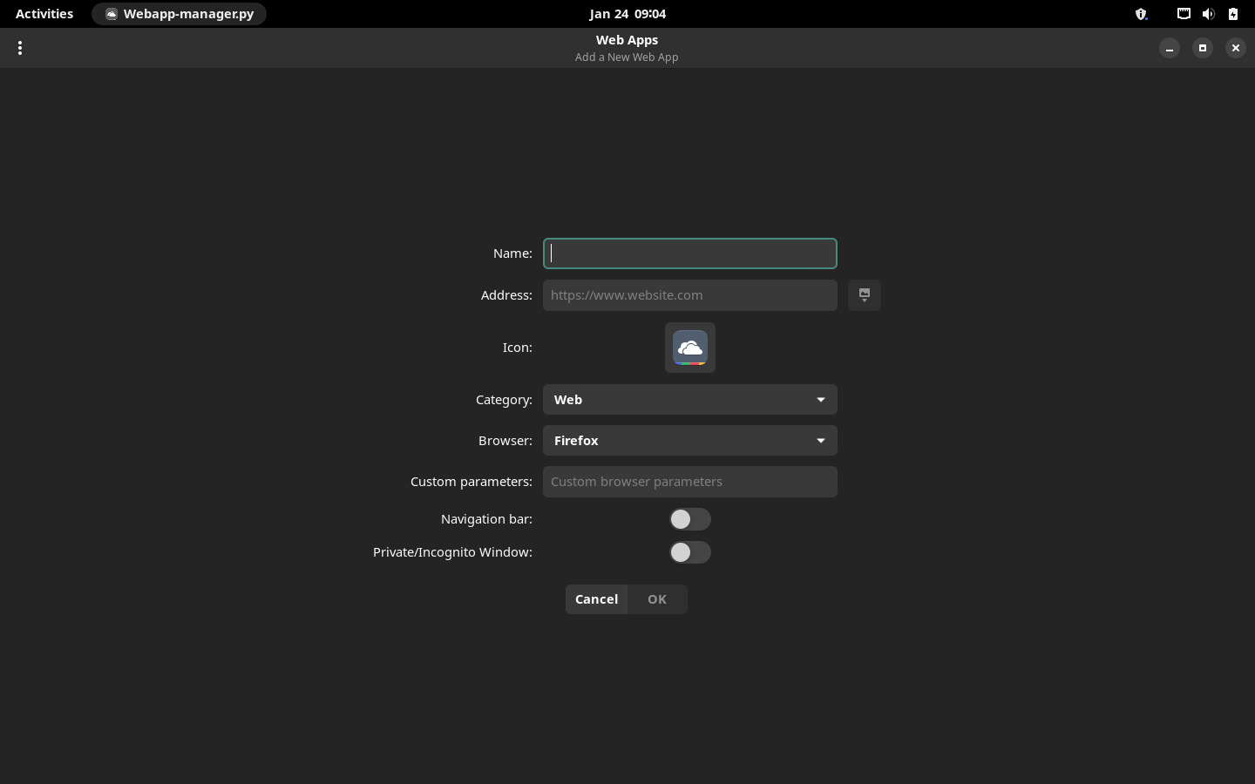The height and width of the screenshot is (784, 1255).
Task: Click the shield icon in system tray
Action: (x=1141, y=14)
